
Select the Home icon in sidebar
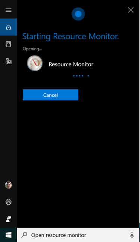pos(9,27)
